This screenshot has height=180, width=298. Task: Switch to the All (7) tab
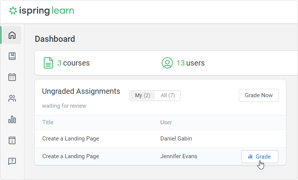(168, 96)
